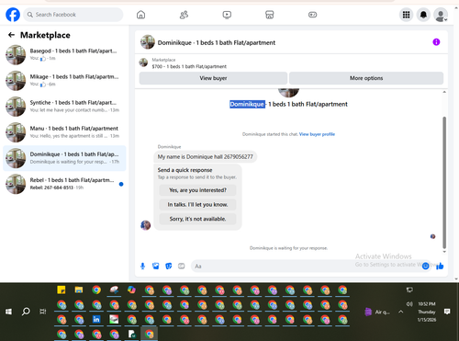
Task: Focus the Search Facebook field
Action: (x=73, y=15)
